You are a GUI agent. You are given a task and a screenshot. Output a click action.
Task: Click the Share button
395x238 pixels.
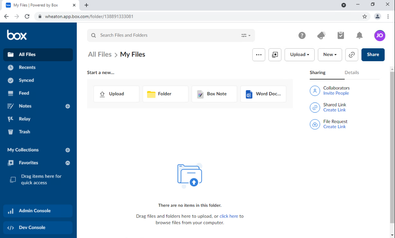373,54
